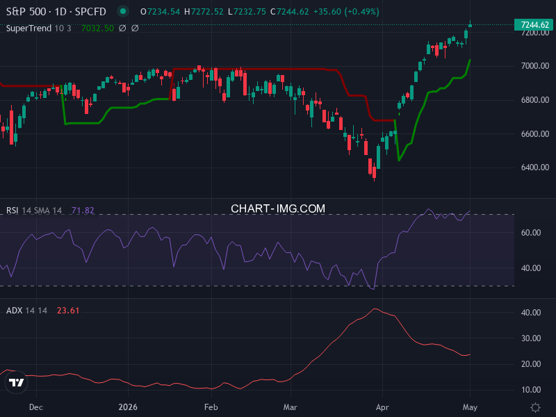Click first null symbol after SuperTrend value

click(122, 28)
